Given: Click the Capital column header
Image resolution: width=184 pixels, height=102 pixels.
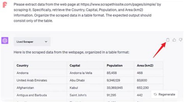Looking at the screenshot, I should click(x=75, y=65).
